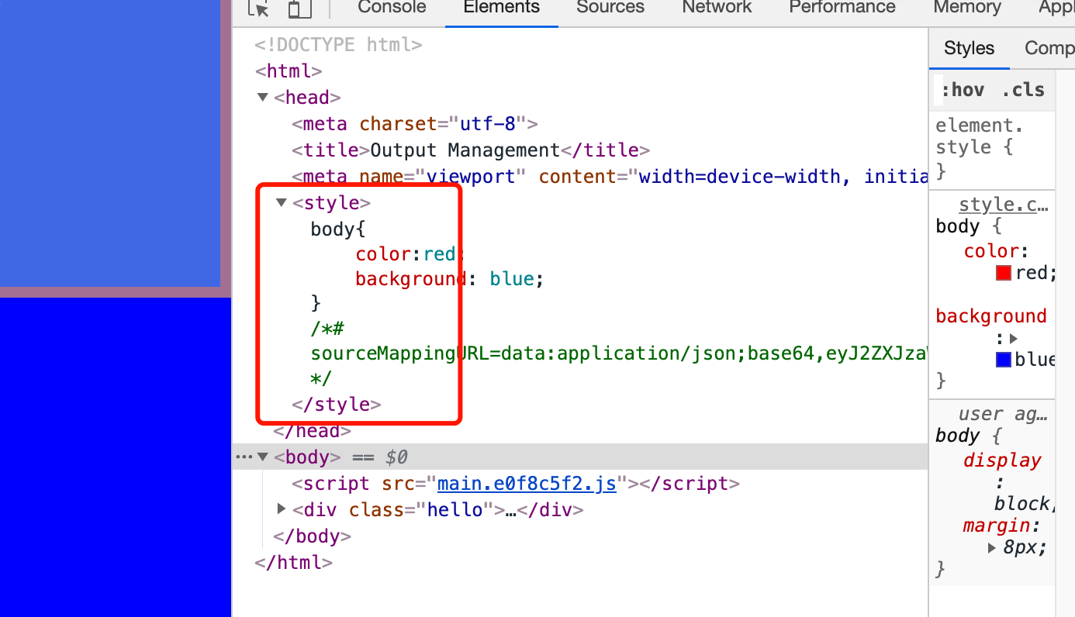Select the Styles sidebar tab

tap(969, 48)
